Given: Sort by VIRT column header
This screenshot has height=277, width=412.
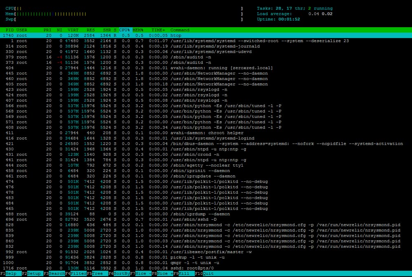Looking at the screenshot, I should pos(73,30).
